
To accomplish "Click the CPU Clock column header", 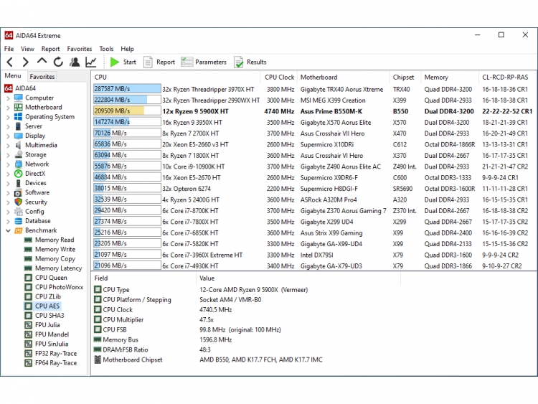I will pos(279,77).
